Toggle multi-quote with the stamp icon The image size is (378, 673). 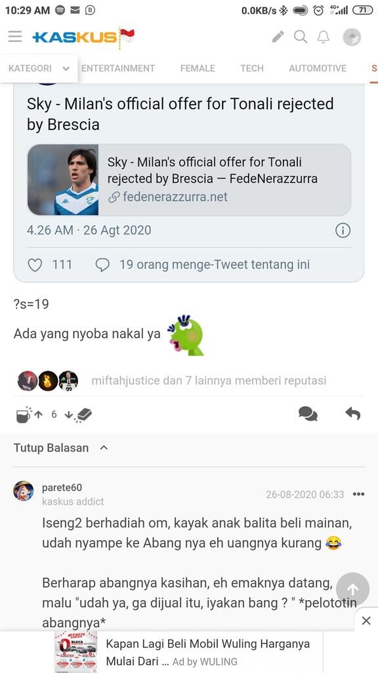click(x=84, y=415)
